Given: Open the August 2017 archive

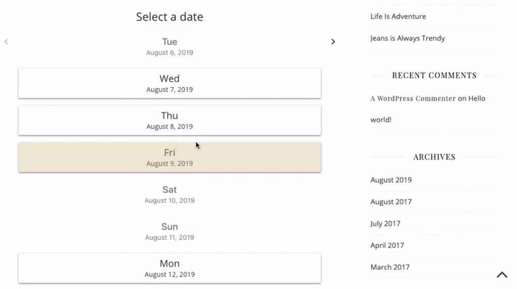Looking at the screenshot, I should point(391,202).
